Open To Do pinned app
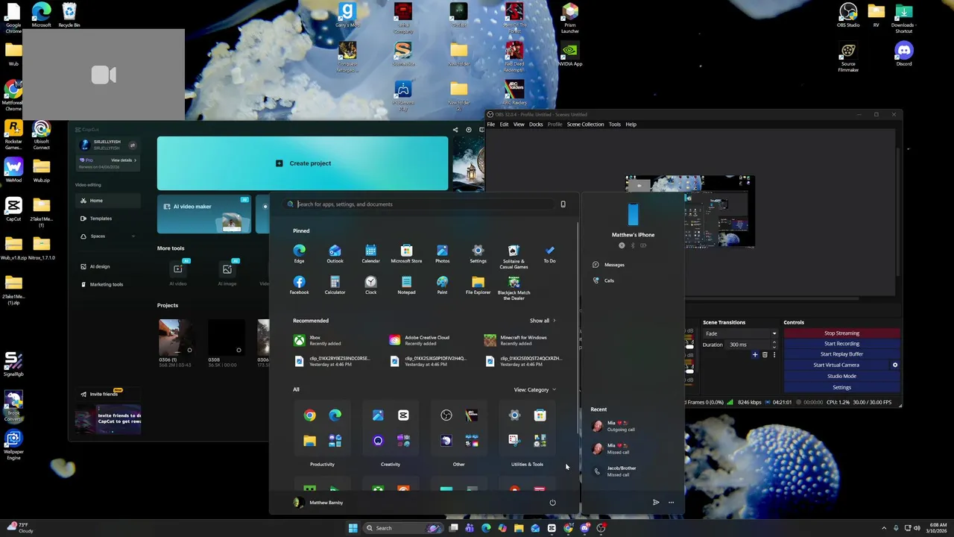 point(549,254)
